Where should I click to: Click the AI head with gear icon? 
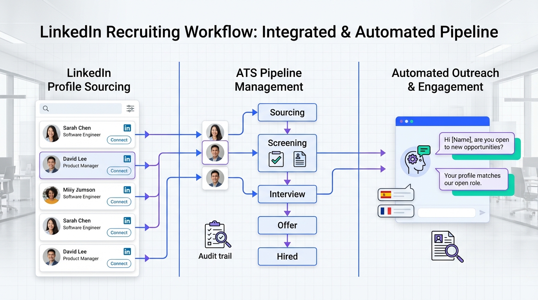tap(415, 160)
